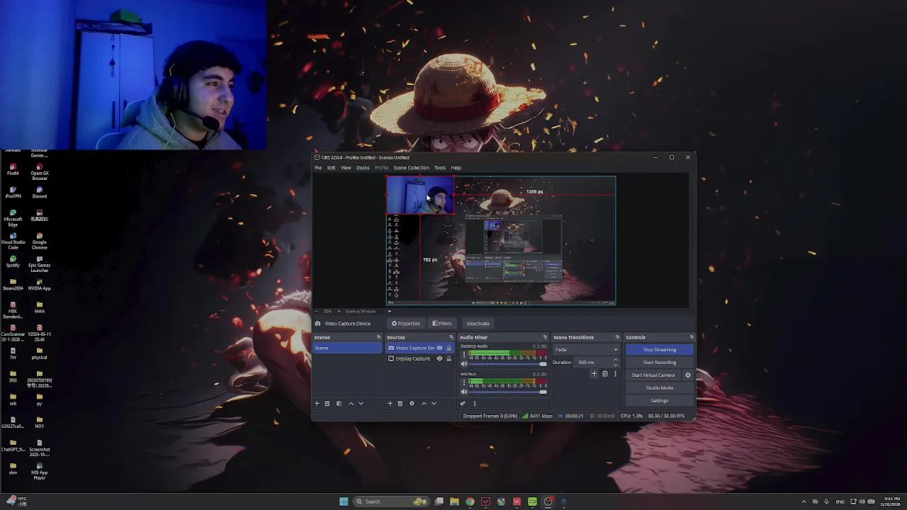This screenshot has height=510, width=907.
Task: Open Google Chrome from taskbar
Action: tap(470, 501)
